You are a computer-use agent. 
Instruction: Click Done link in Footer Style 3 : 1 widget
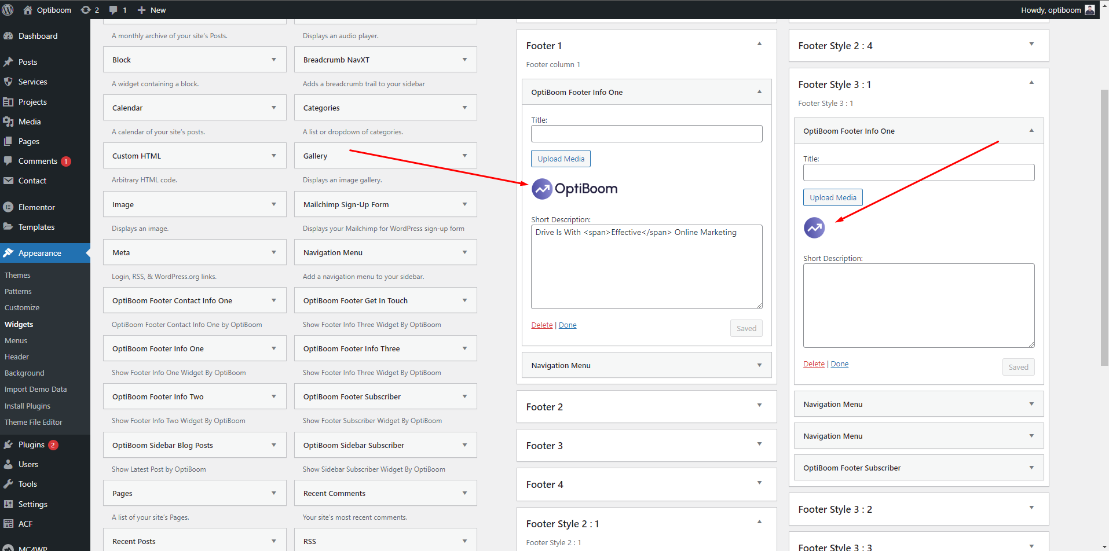[x=840, y=364]
